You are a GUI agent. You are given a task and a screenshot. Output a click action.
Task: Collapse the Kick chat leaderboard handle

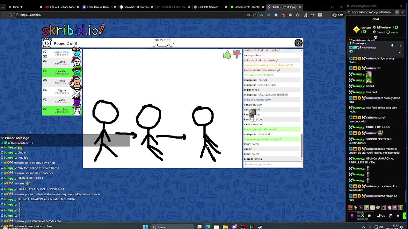click(x=375, y=38)
